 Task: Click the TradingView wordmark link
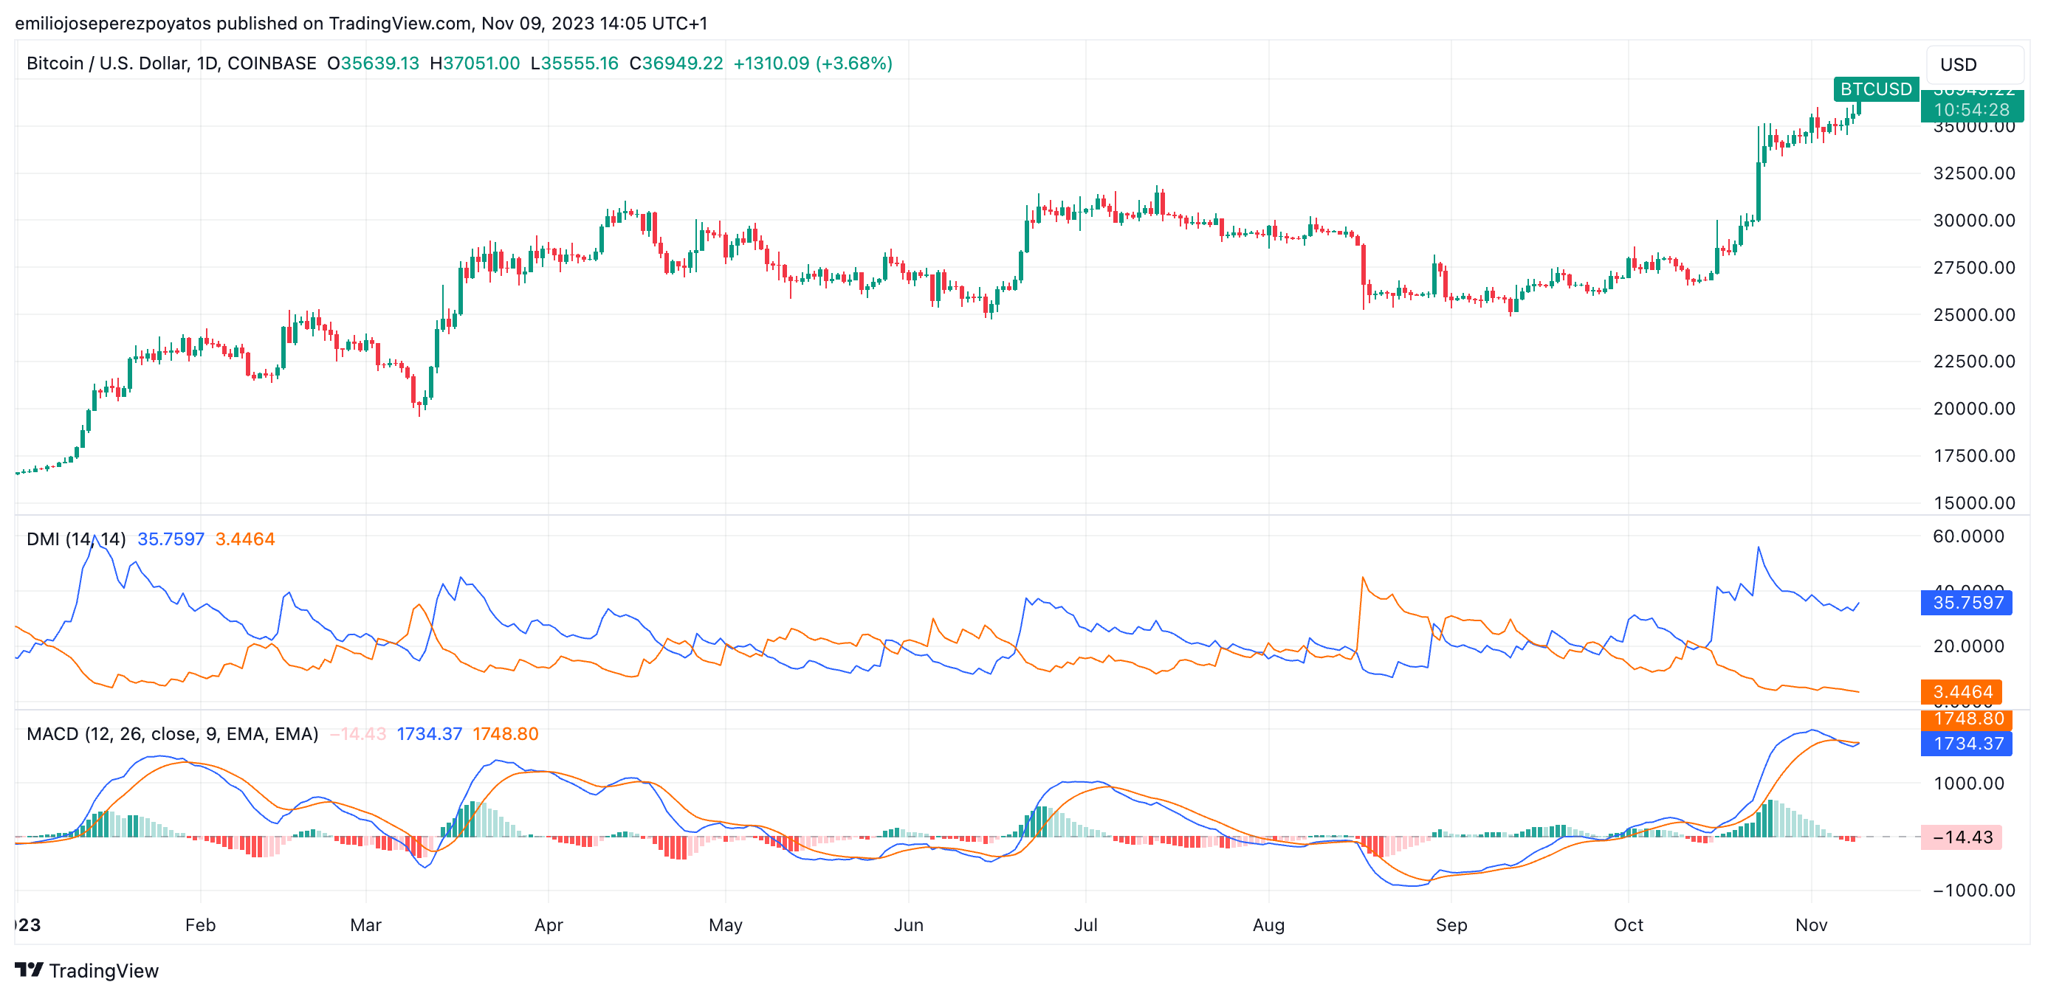(x=103, y=971)
